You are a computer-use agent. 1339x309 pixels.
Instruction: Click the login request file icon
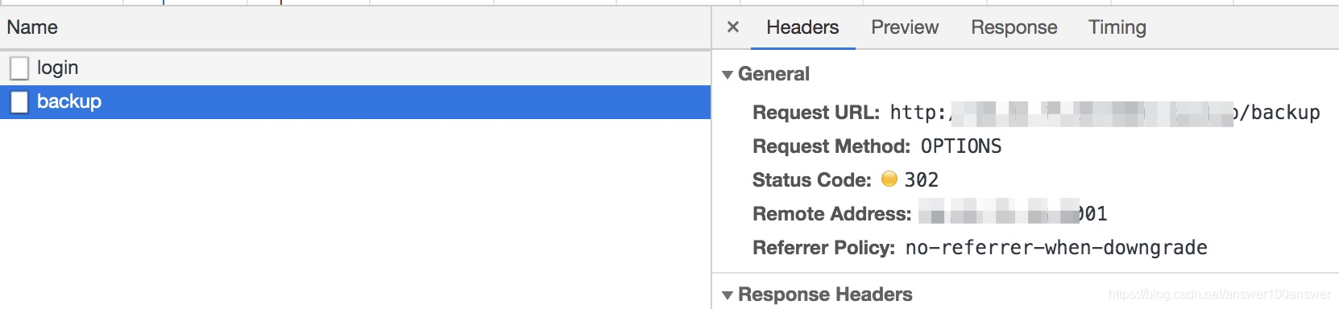pos(19,68)
